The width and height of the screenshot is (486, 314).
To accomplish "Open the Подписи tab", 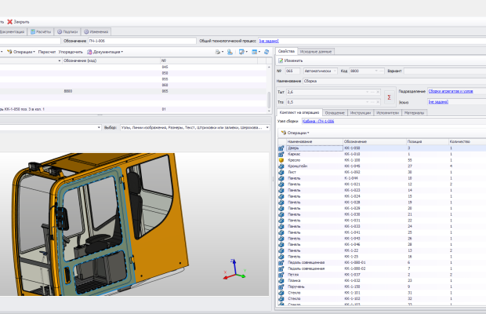I will [x=67, y=31].
